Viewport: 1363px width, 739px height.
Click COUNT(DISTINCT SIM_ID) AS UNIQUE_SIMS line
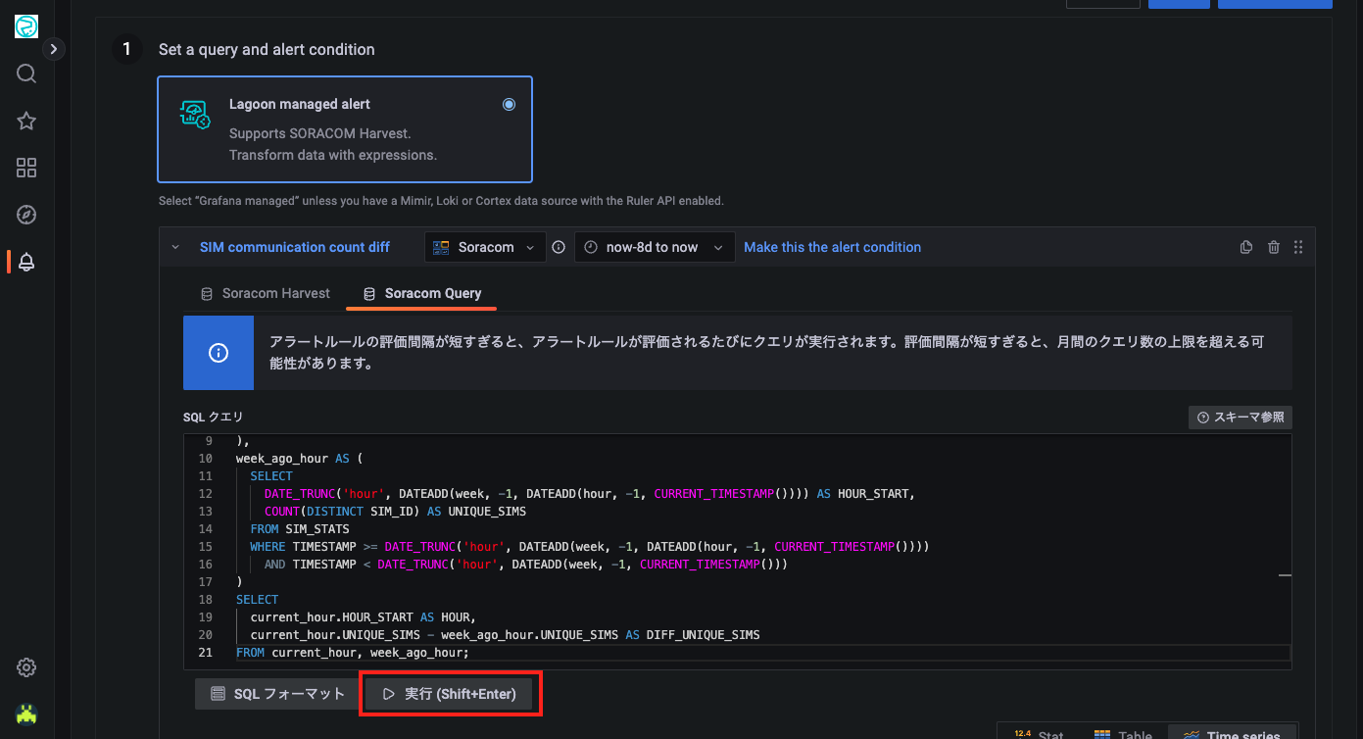(x=395, y=512)
